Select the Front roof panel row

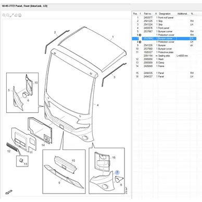click(165, 18)
